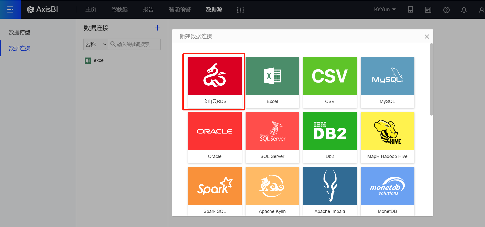Add a new data connection with plus icon

click(x=158, y=28)
